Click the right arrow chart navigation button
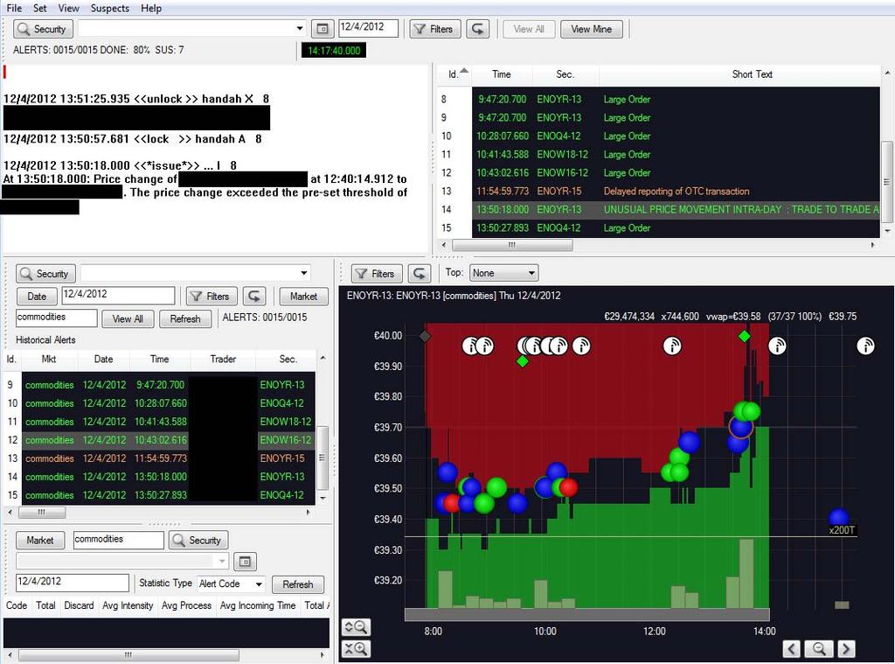Screen dimensions: 895x664 click(846, 648)
